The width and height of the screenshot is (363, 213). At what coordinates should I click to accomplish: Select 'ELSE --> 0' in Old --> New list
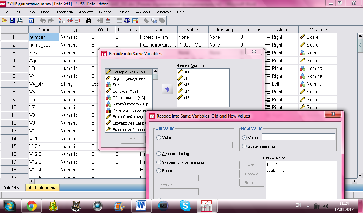click(x=275, y=170)
